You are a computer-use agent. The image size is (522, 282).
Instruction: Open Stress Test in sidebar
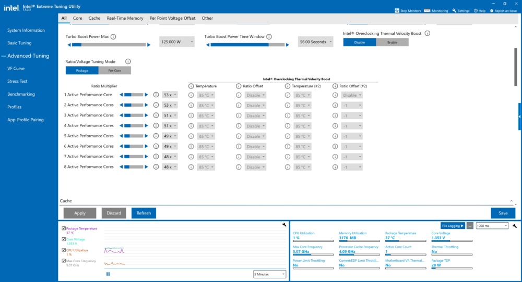pos(17,81)
